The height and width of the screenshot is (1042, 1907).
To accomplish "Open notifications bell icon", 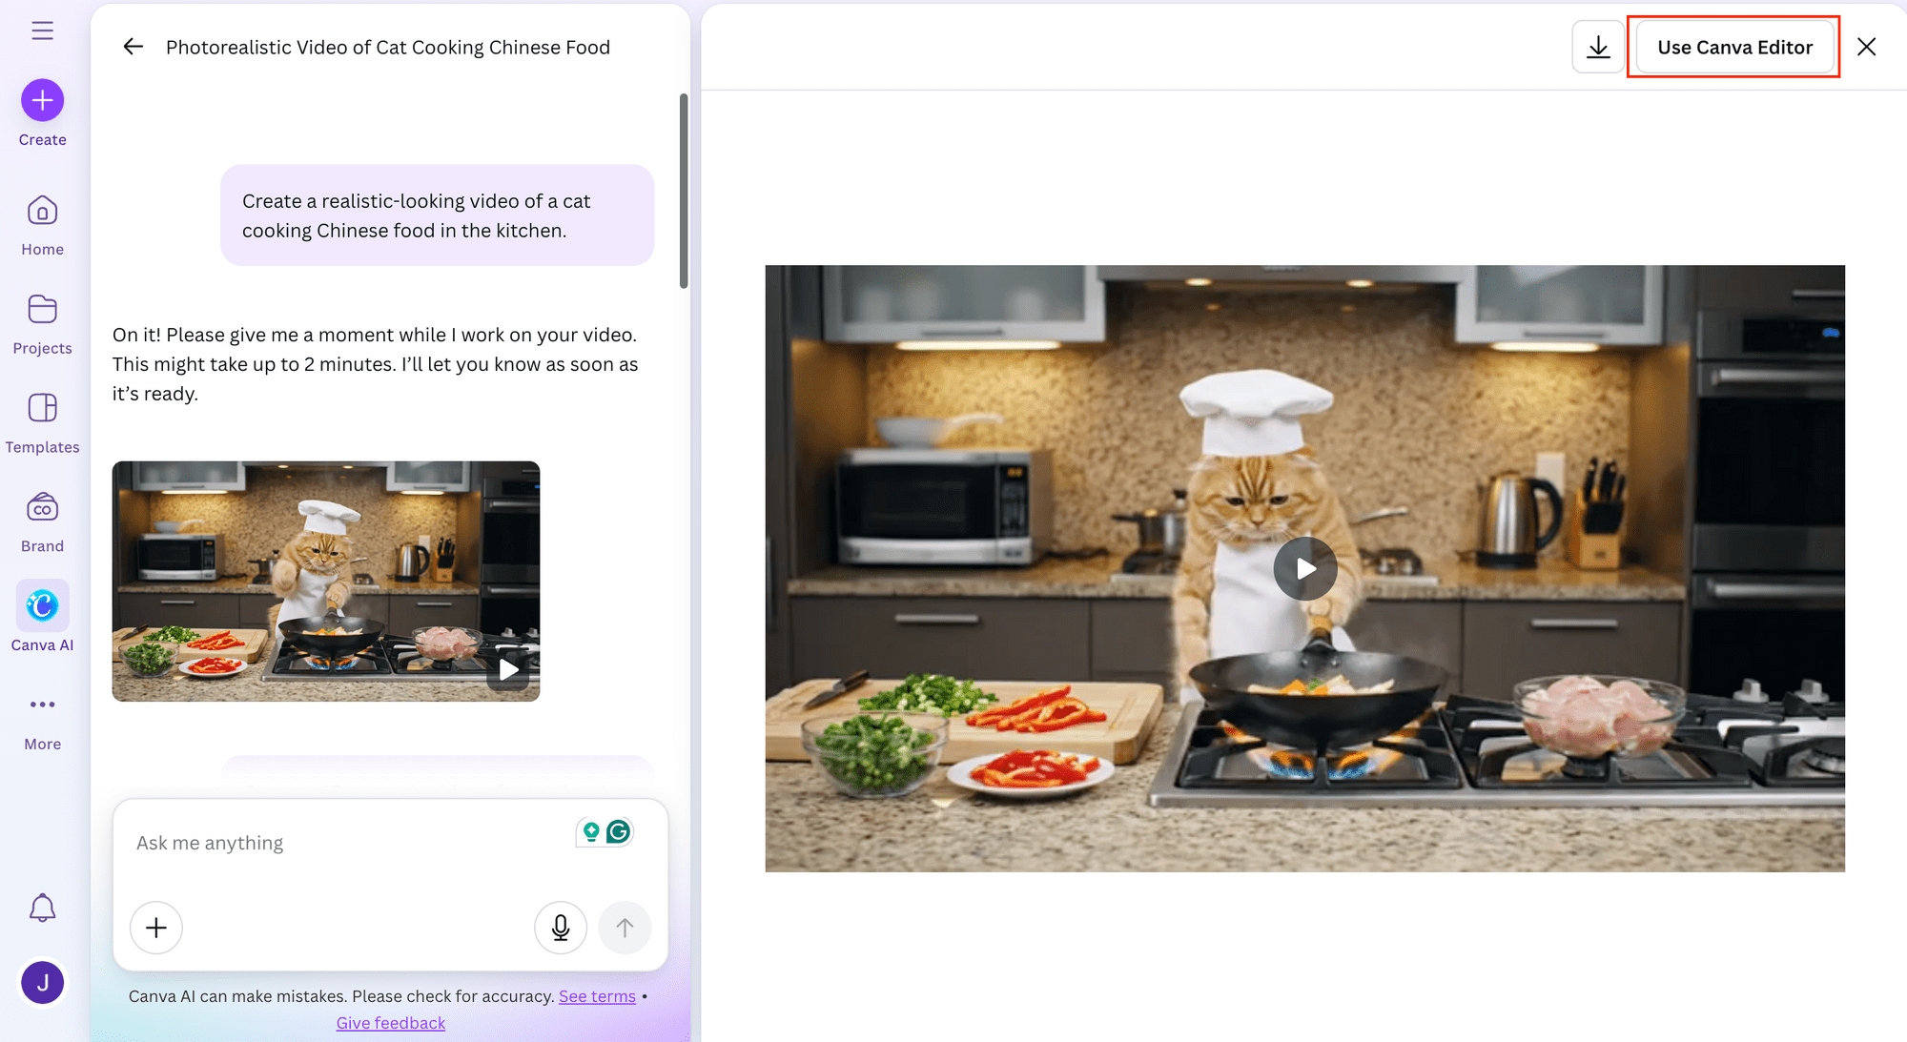I will click(42, 908).
